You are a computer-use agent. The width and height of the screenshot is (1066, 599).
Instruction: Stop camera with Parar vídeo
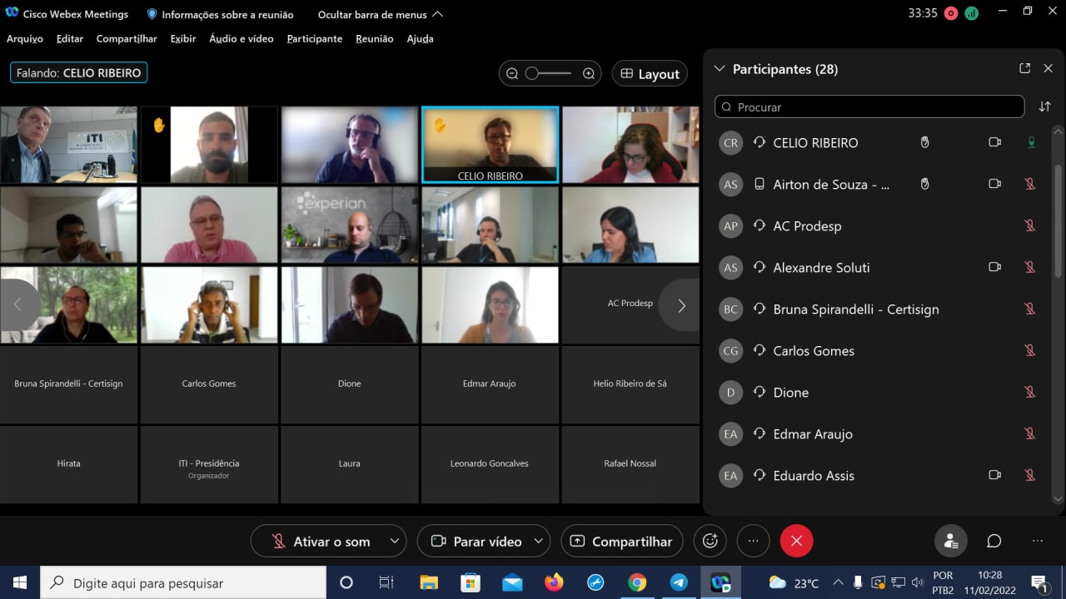[x=476, y=542]
